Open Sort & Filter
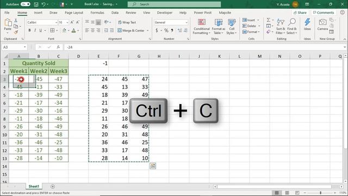This screenshot has height=196, width=348. click(x=281, y=27)
